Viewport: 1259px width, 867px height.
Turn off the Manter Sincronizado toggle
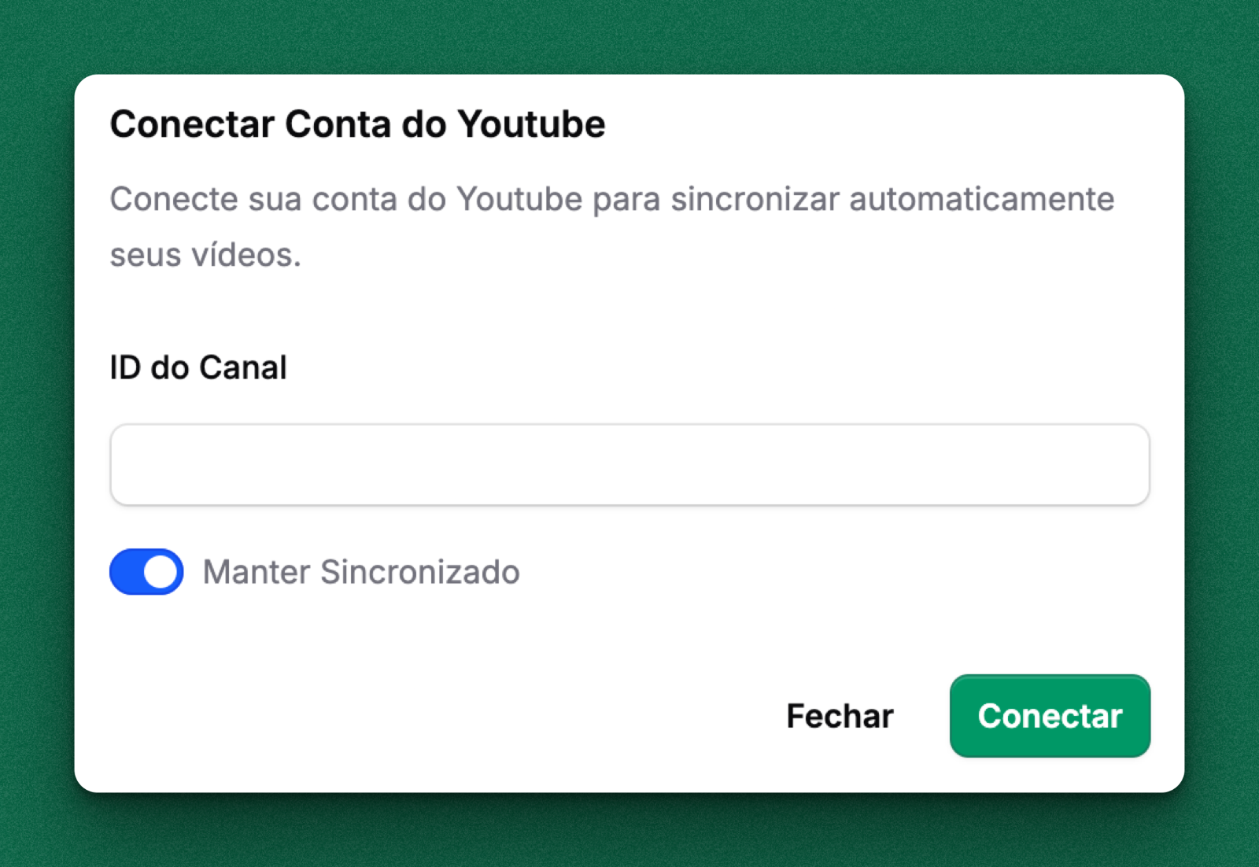coord(146,572)
